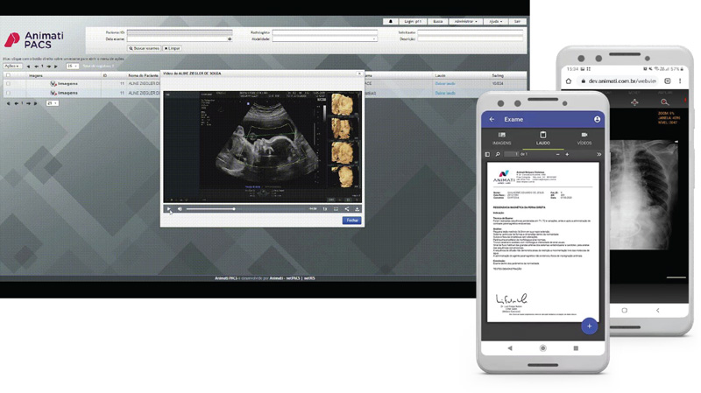Screen dimensions: 701x393
Task: Toggle the PDF sidebar on phone viewer
Action: pos(487,154)
